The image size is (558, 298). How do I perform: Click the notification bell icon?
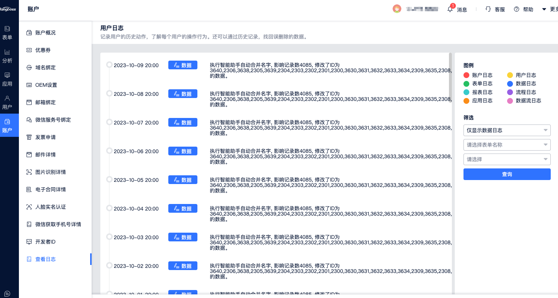tap(450, 9)
